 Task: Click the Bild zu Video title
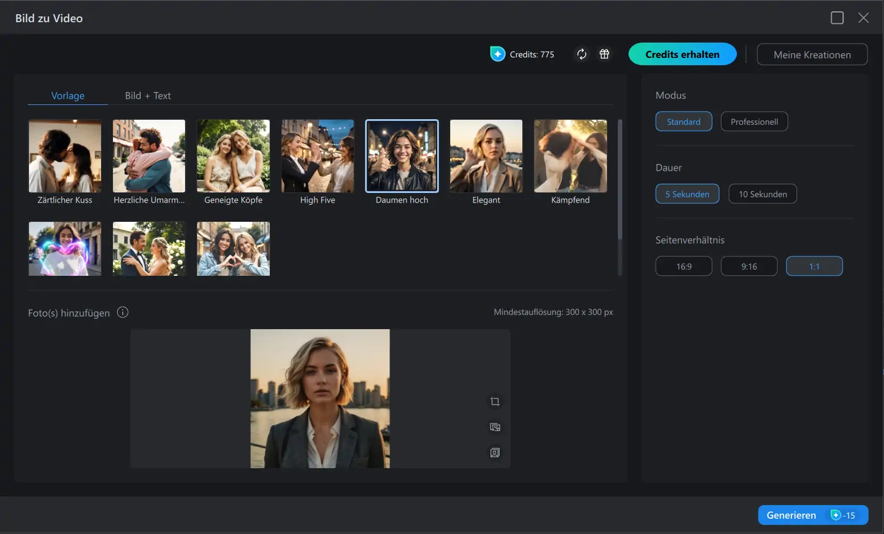click(x=49, y=18)
